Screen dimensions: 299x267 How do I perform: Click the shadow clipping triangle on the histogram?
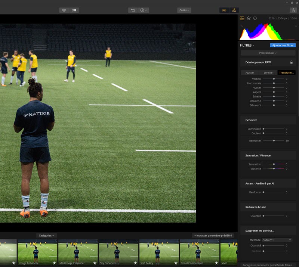(242, 26)
